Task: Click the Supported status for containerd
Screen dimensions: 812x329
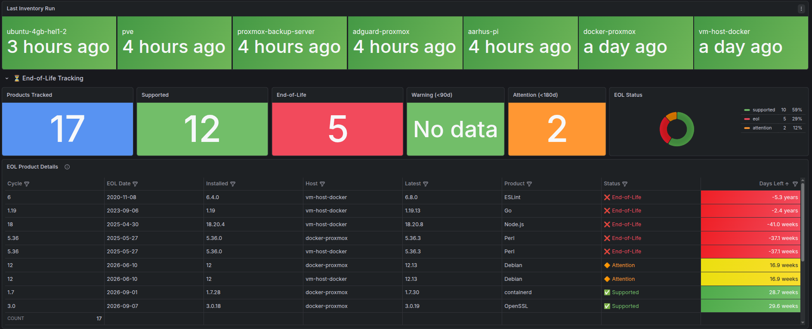Action: click(621, 292)
